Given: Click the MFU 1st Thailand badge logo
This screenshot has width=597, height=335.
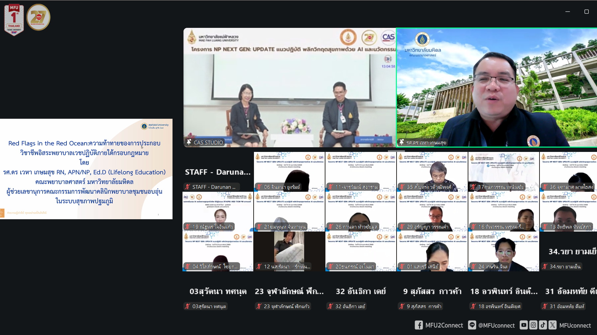Looking at the screenshot, I should (x=14, y=19).
